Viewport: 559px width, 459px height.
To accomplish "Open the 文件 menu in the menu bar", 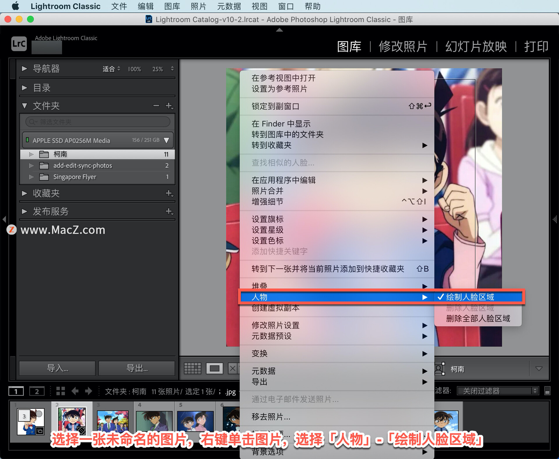I will tap(119, 6).
